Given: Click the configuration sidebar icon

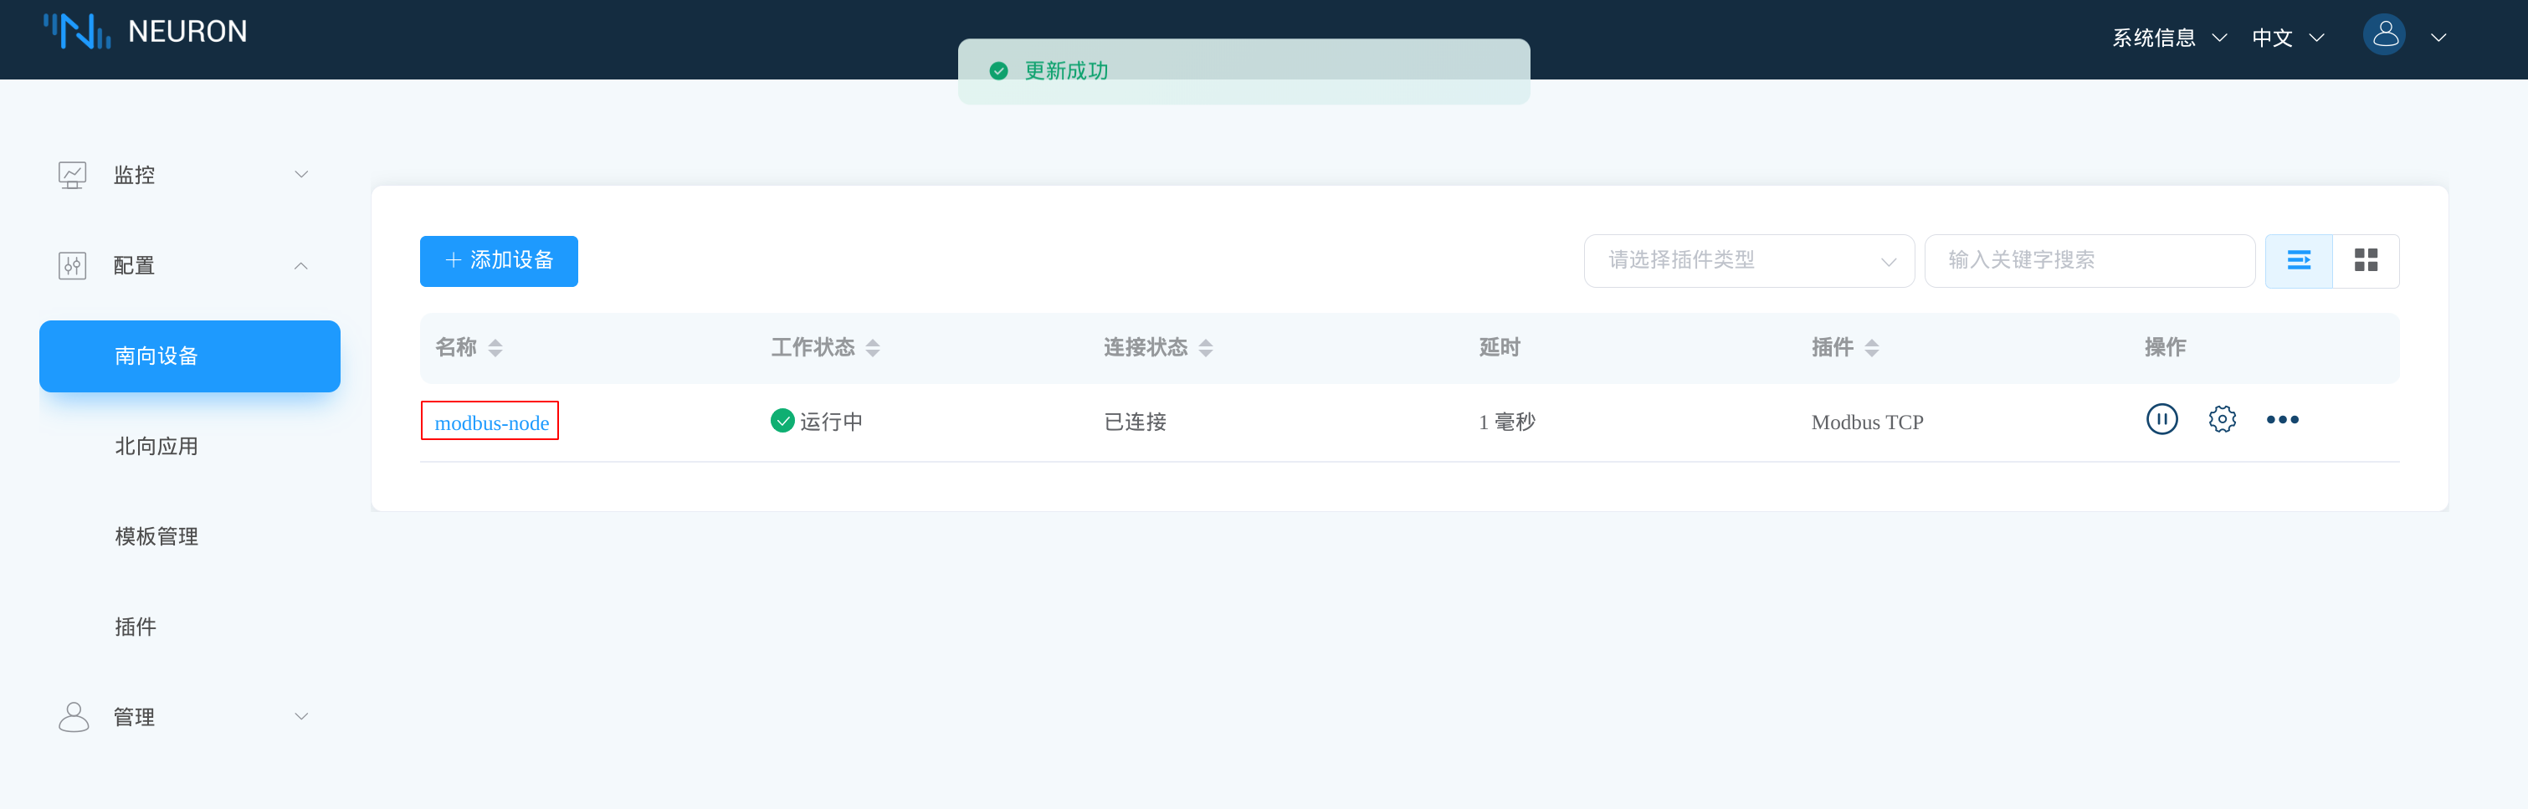Looking at the screenshot, I should (x=73, y=266).
